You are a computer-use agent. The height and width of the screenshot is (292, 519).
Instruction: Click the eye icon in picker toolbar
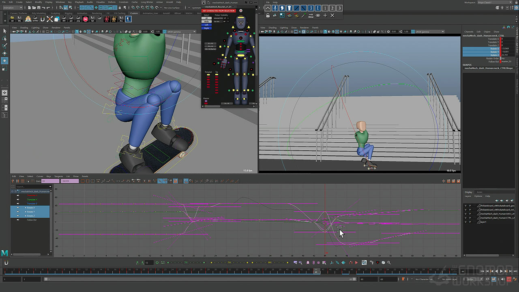point(318,15)
